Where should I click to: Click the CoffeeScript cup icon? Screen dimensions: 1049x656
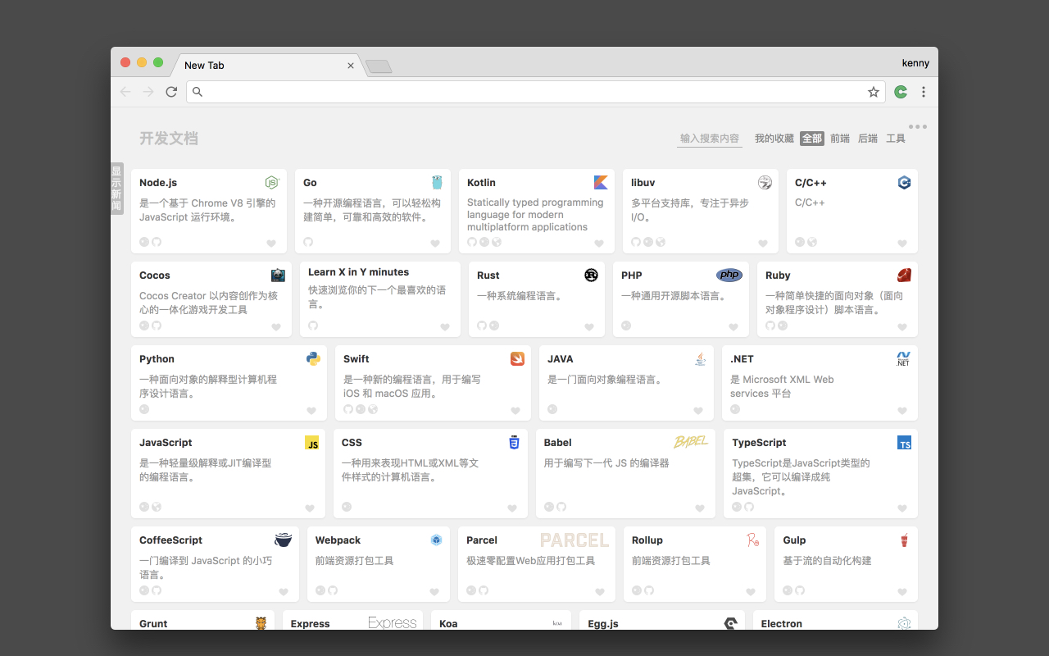283,540
